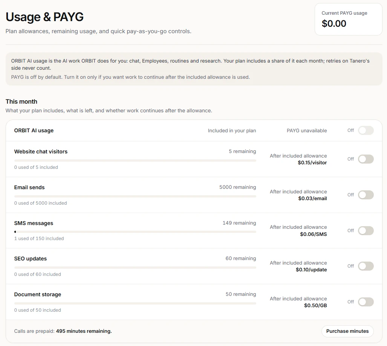Click the ORBIT AI usage PAYG toggle

[366, 130]
